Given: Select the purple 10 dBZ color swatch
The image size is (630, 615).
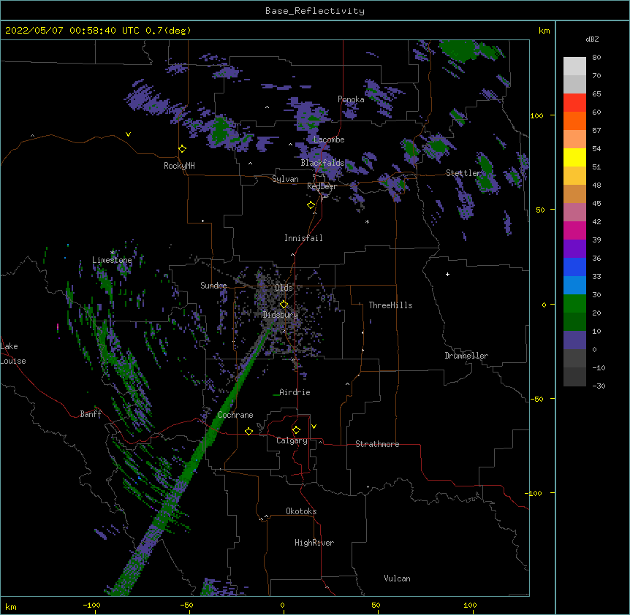Looking at the screenshot, I should (x=574, y=340).
